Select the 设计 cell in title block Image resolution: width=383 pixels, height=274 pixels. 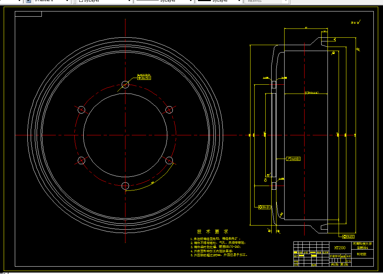[296, 256]
